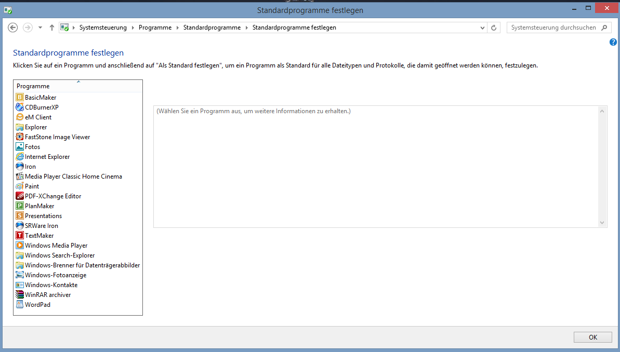Navigate to Standardprogramme breadcrumb
The image size is (620, 352).
212,28
